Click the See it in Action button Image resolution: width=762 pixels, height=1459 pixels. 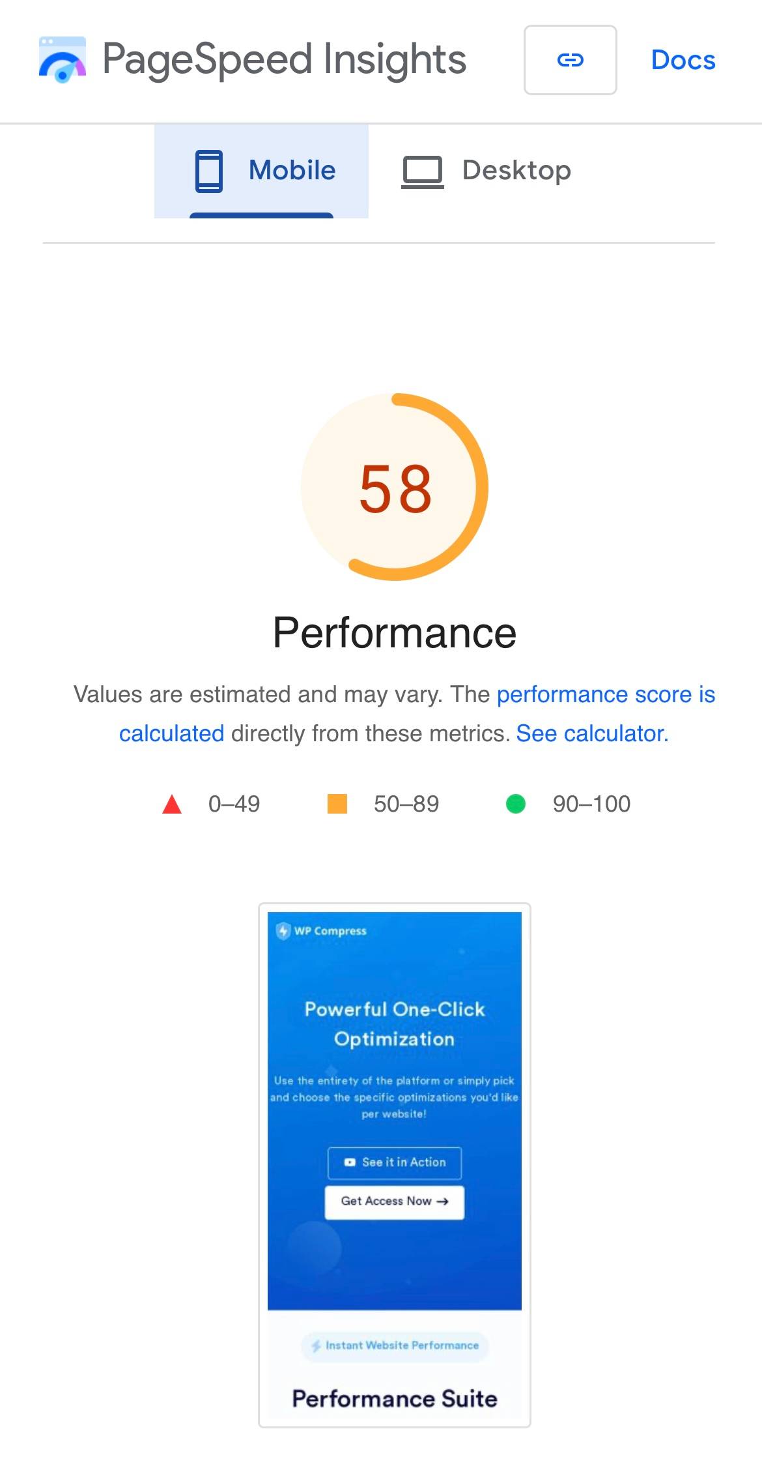pos(395,1162)
